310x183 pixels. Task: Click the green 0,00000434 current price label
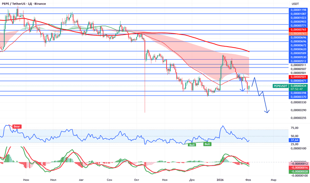pyautogui.click(x=298, y=86)
